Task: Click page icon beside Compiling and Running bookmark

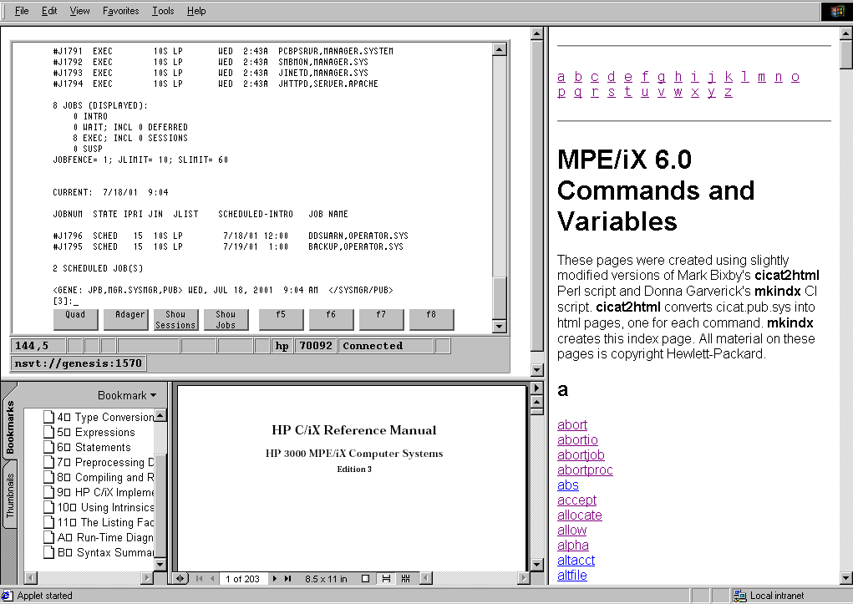Action: click(x=49, y=477)
